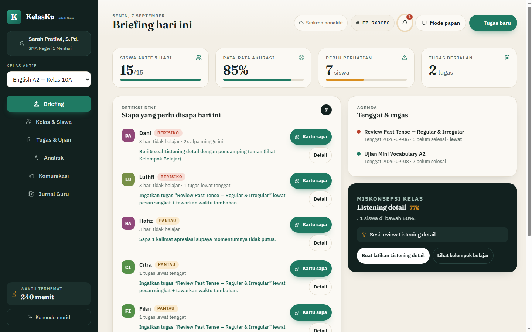Click Buat latihan Listening detail
The image size is (532, 332).
pyautogui.click(x=393, y=256)
